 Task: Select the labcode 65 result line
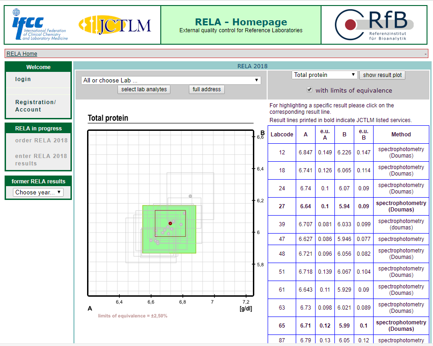tap(282, 326)
